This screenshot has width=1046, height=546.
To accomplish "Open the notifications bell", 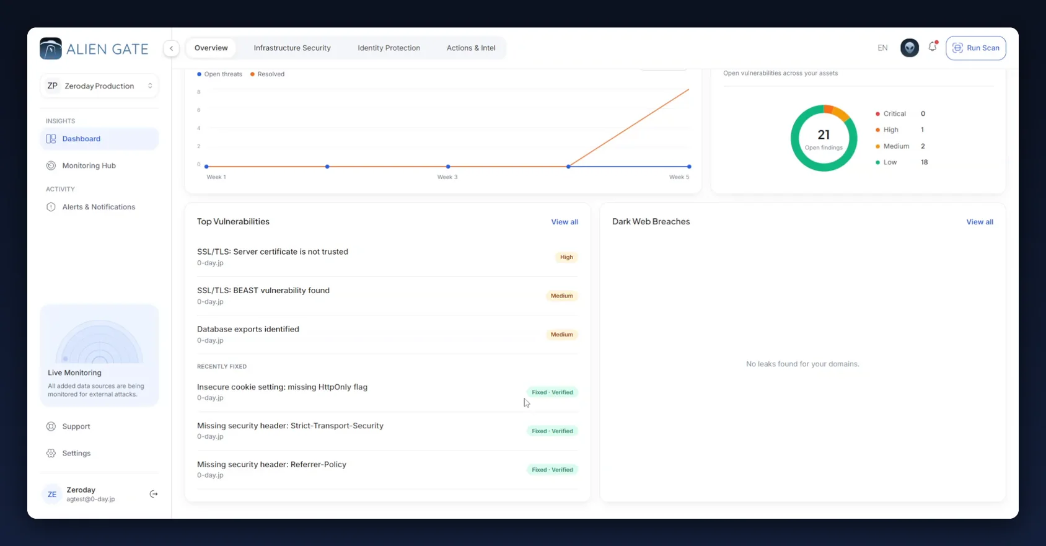I will point(933,47).
